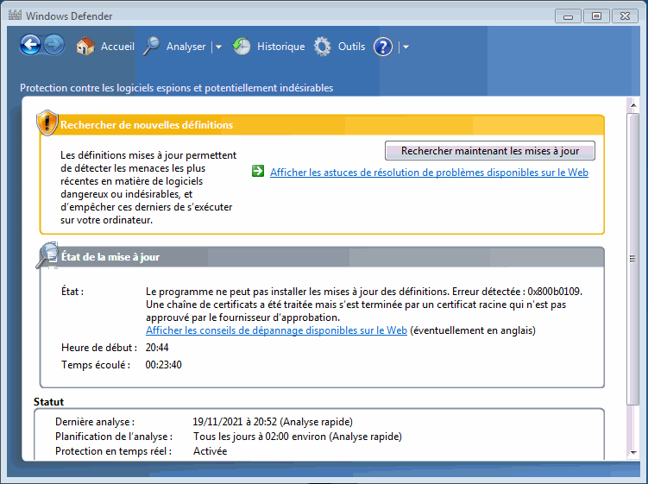Click the error code 0x800b0109 text
Screen dimensions: 648x484
click(x=555, y=292)
